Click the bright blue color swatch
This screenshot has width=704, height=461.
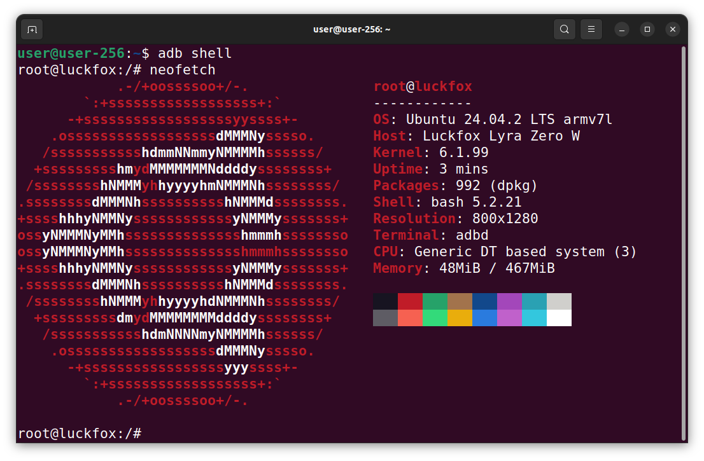pos(484,318)
